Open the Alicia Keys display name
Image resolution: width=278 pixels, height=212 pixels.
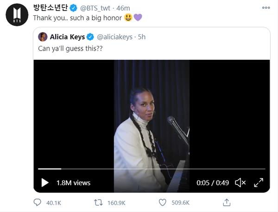pyautogui.click(x=68, y=37)
